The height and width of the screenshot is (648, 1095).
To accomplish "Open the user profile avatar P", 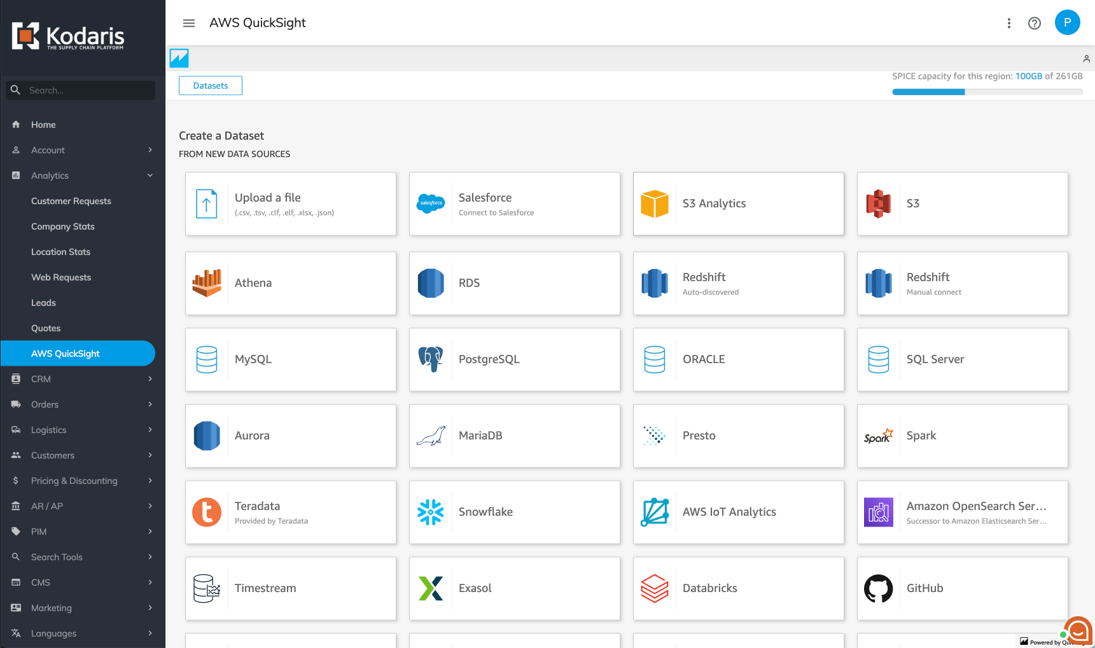I will 1068,22.
